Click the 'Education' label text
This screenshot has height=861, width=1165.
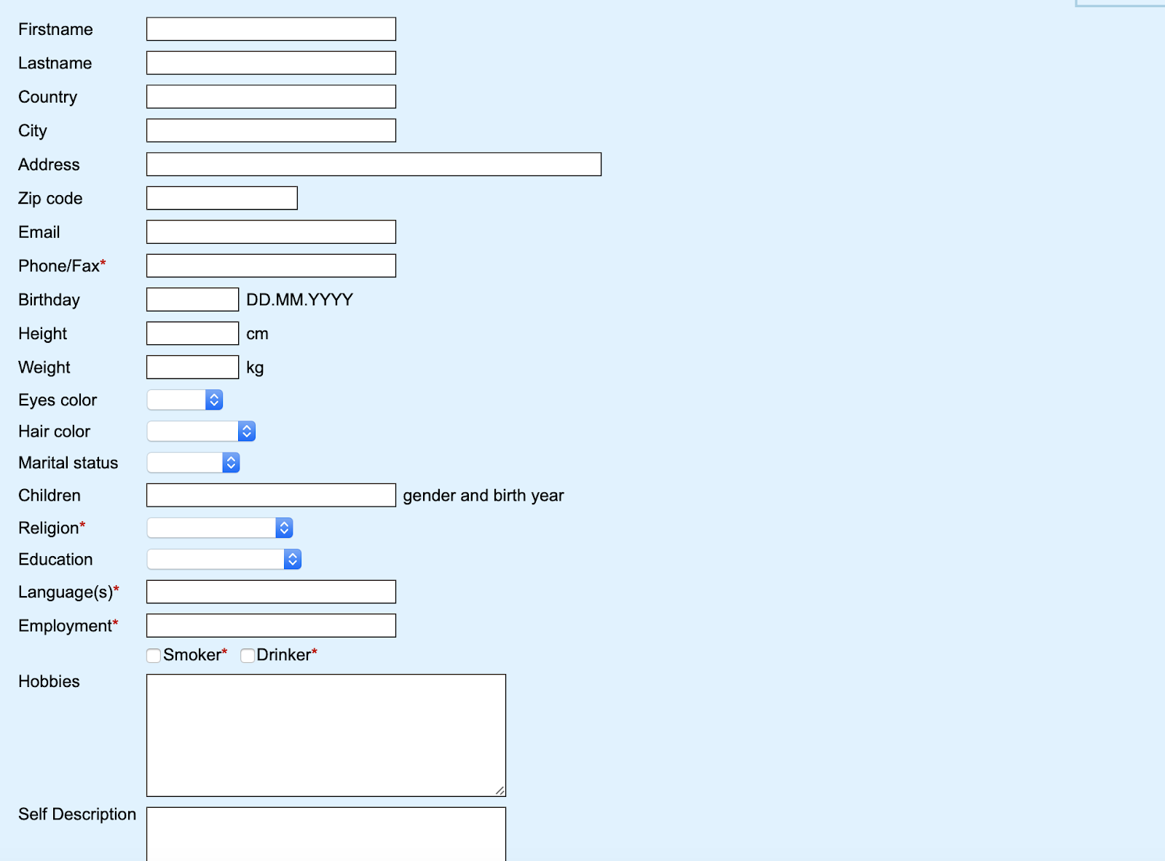point(55,560)
